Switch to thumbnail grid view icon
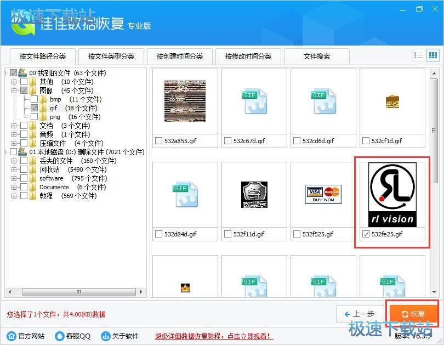This screenshot has width=444, height=345. click(x=433, y=55)
